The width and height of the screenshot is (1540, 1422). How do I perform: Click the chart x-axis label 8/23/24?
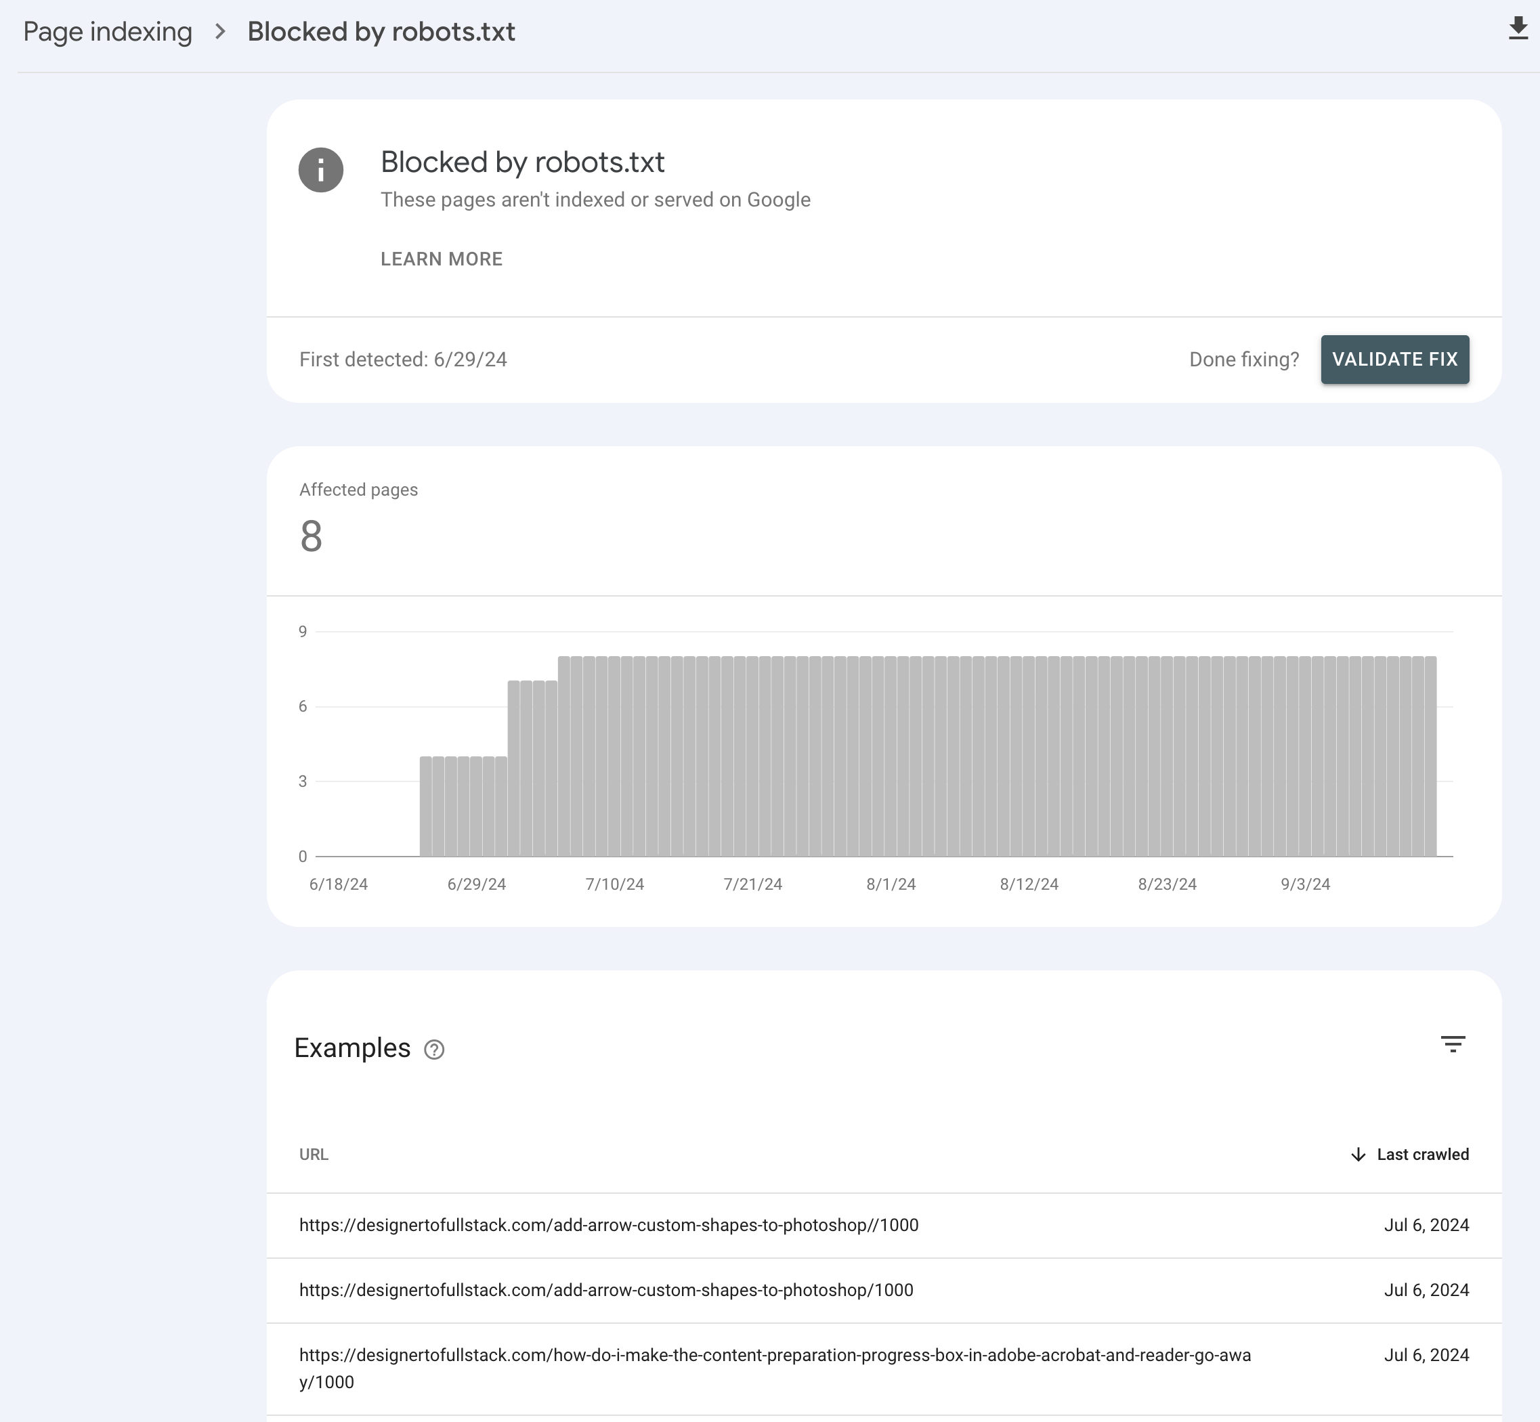(x=1167, y=884)
